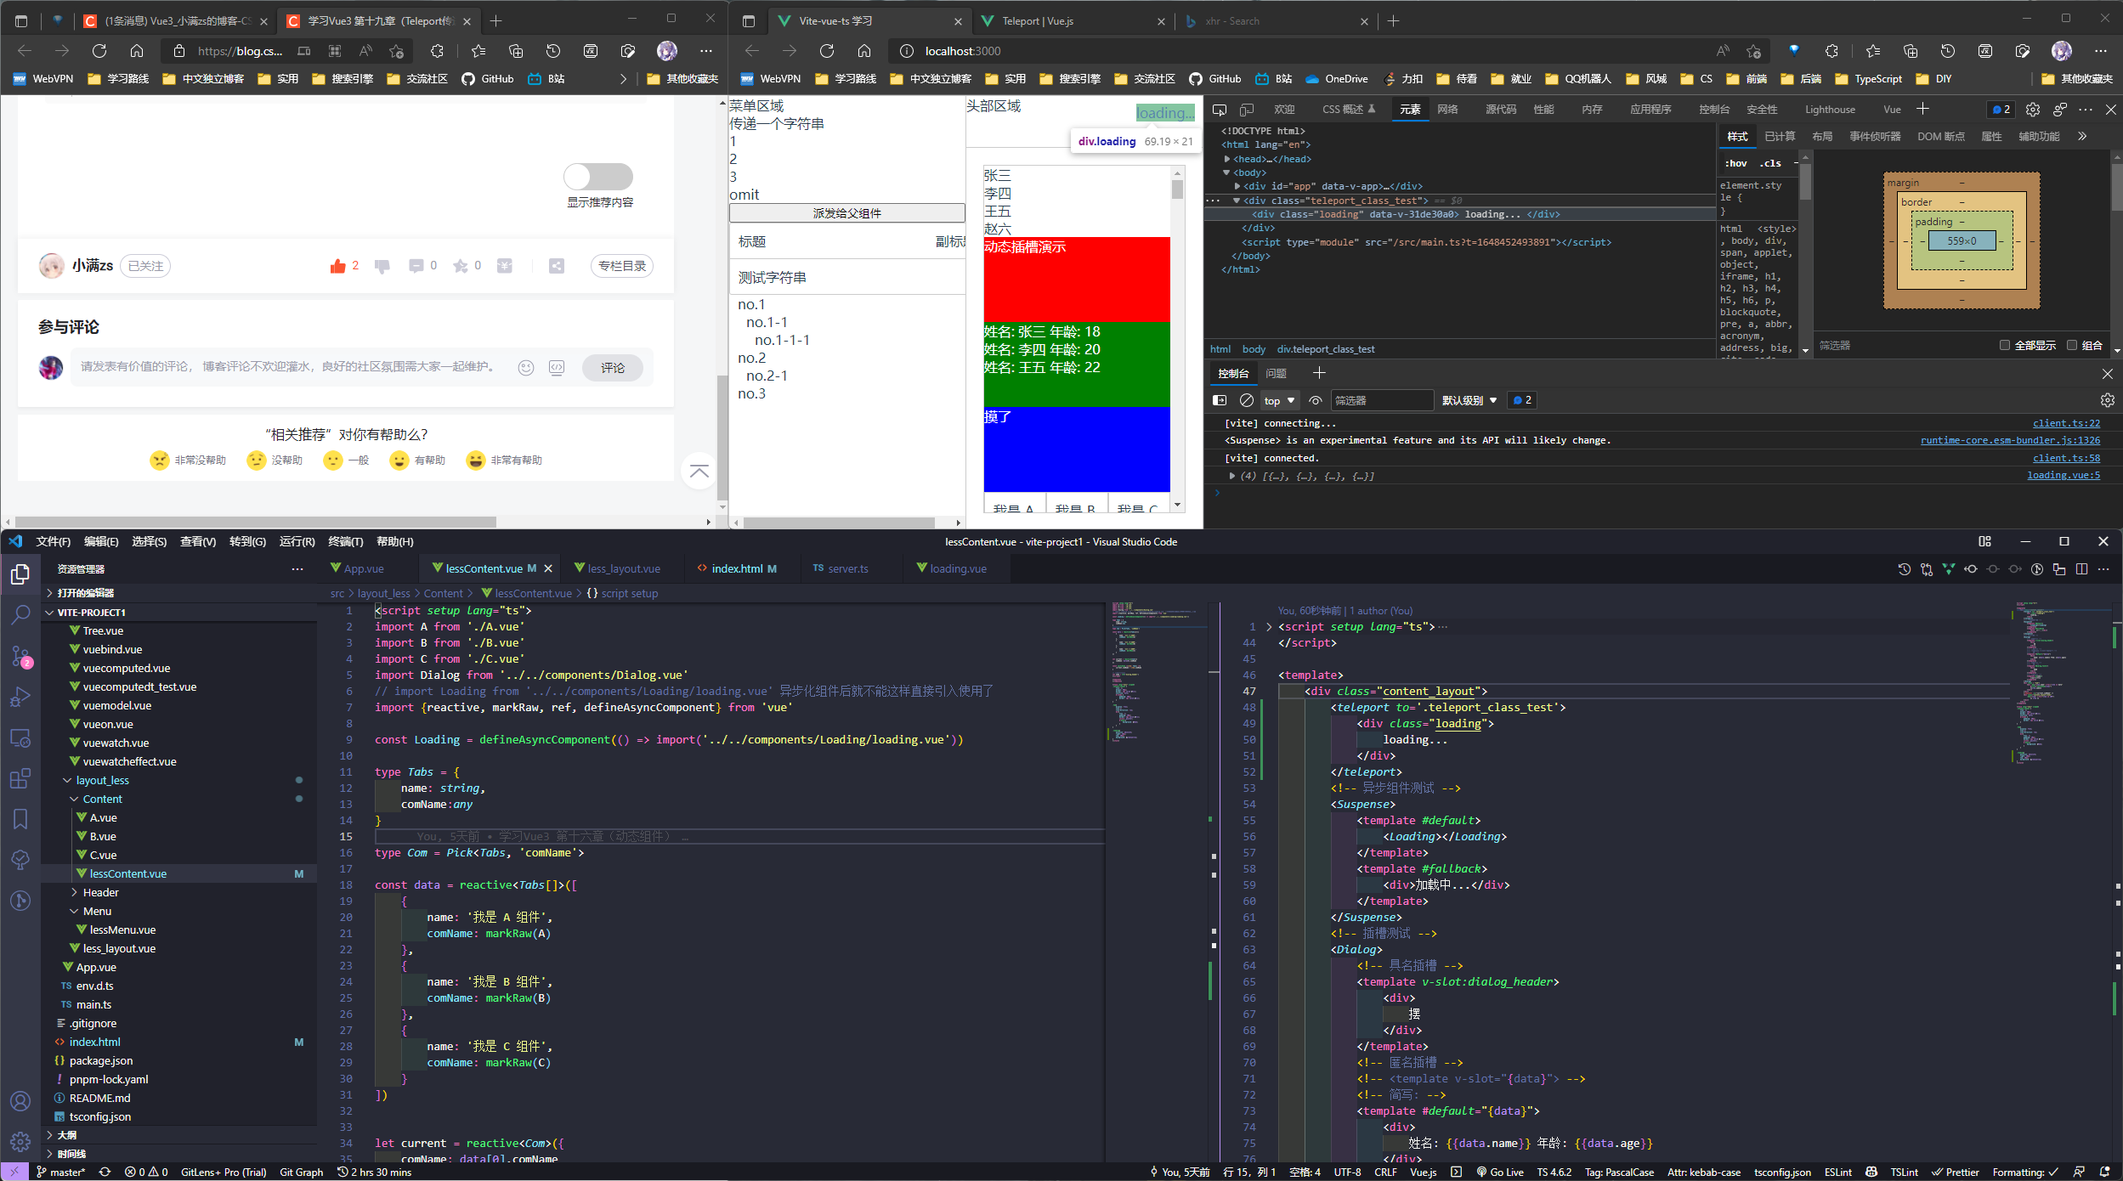Viewport: 2123px width, 1181px height.
Task: Open VS Code Search in activity bar
Action: tap(20, 614)
